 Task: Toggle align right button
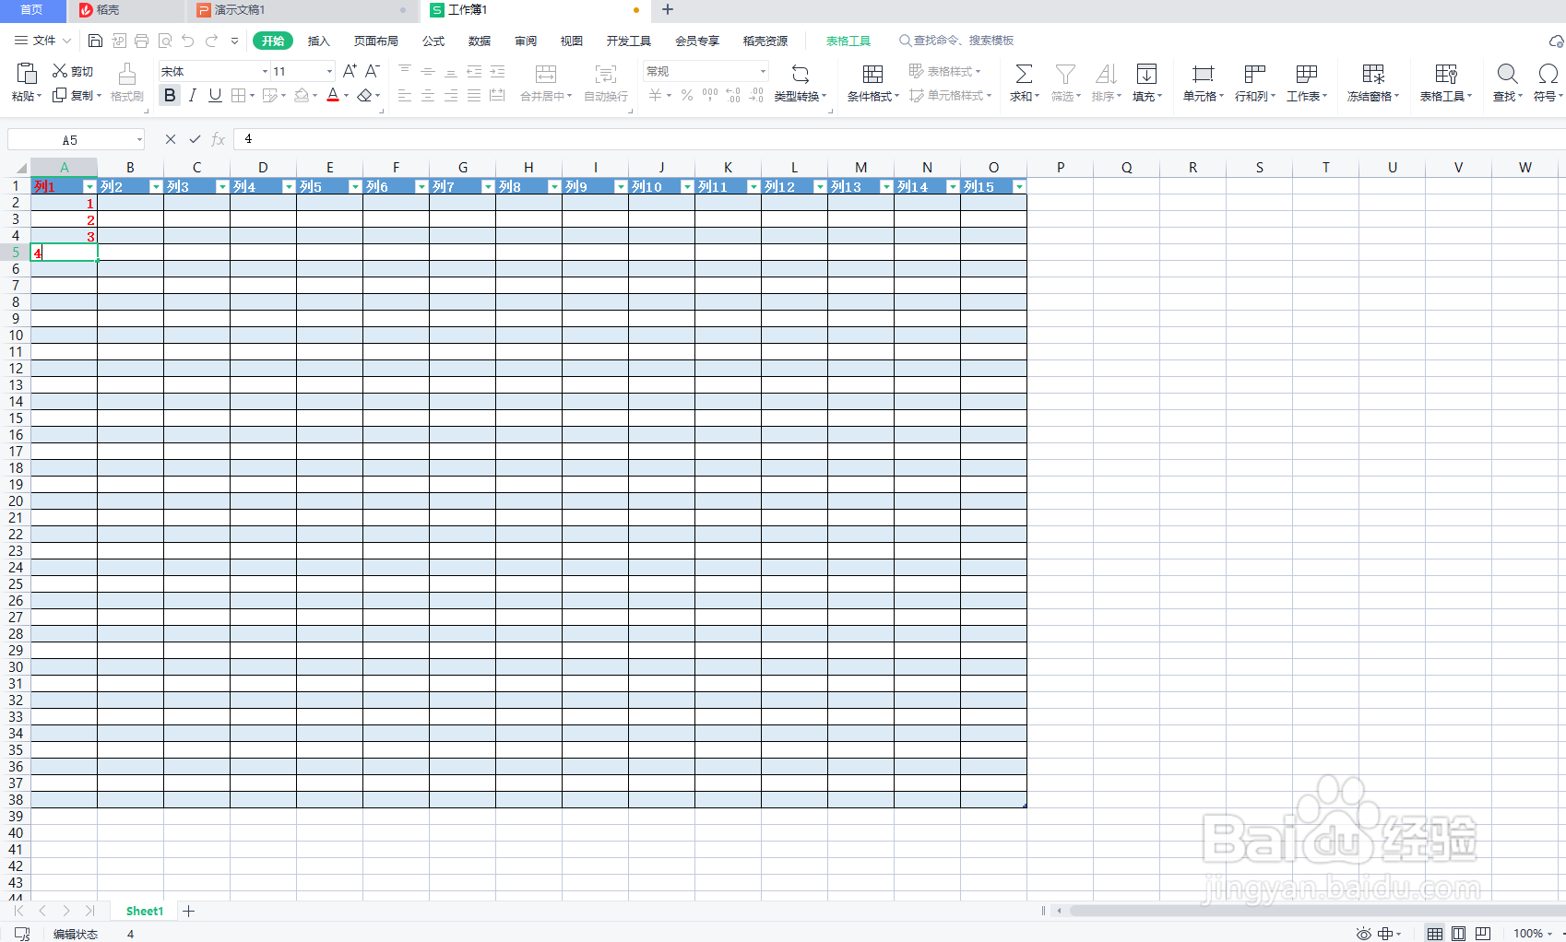tap(451, 95)
